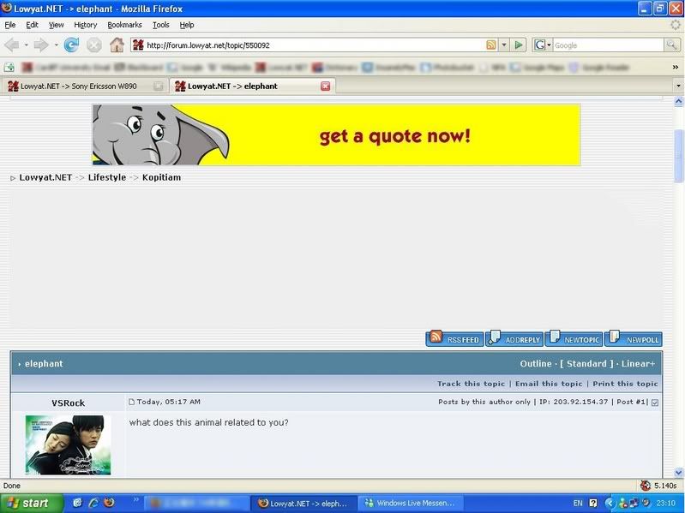This screenshot has width=685, height=513.
Task: Open RSS FEED for this topic
Action: (454, 339)
